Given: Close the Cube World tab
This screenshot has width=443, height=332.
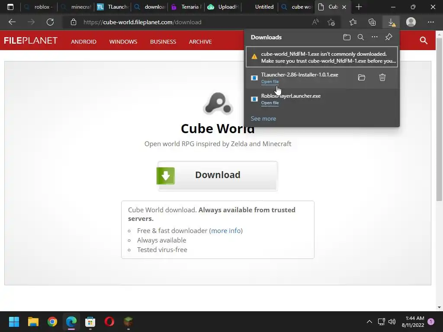Looking at the screenshot, I should tap(344, 7).
